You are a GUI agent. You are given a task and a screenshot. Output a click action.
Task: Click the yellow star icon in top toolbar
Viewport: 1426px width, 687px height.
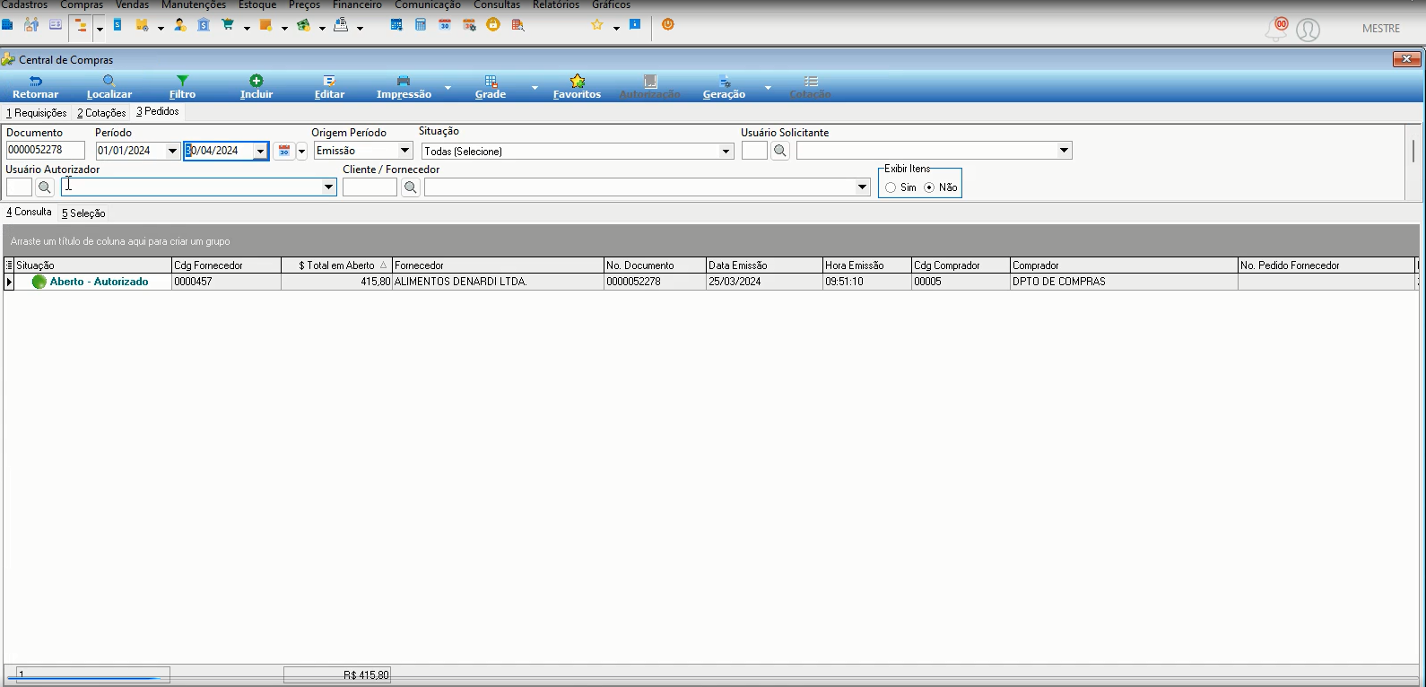tap(597, 25)
